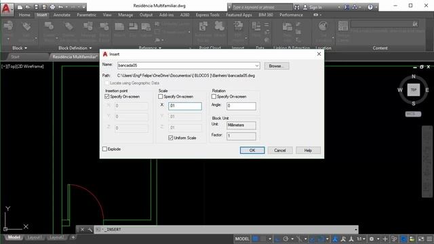Expand command line history arrow
Screen dimensions: 434x244
point(355,229)
